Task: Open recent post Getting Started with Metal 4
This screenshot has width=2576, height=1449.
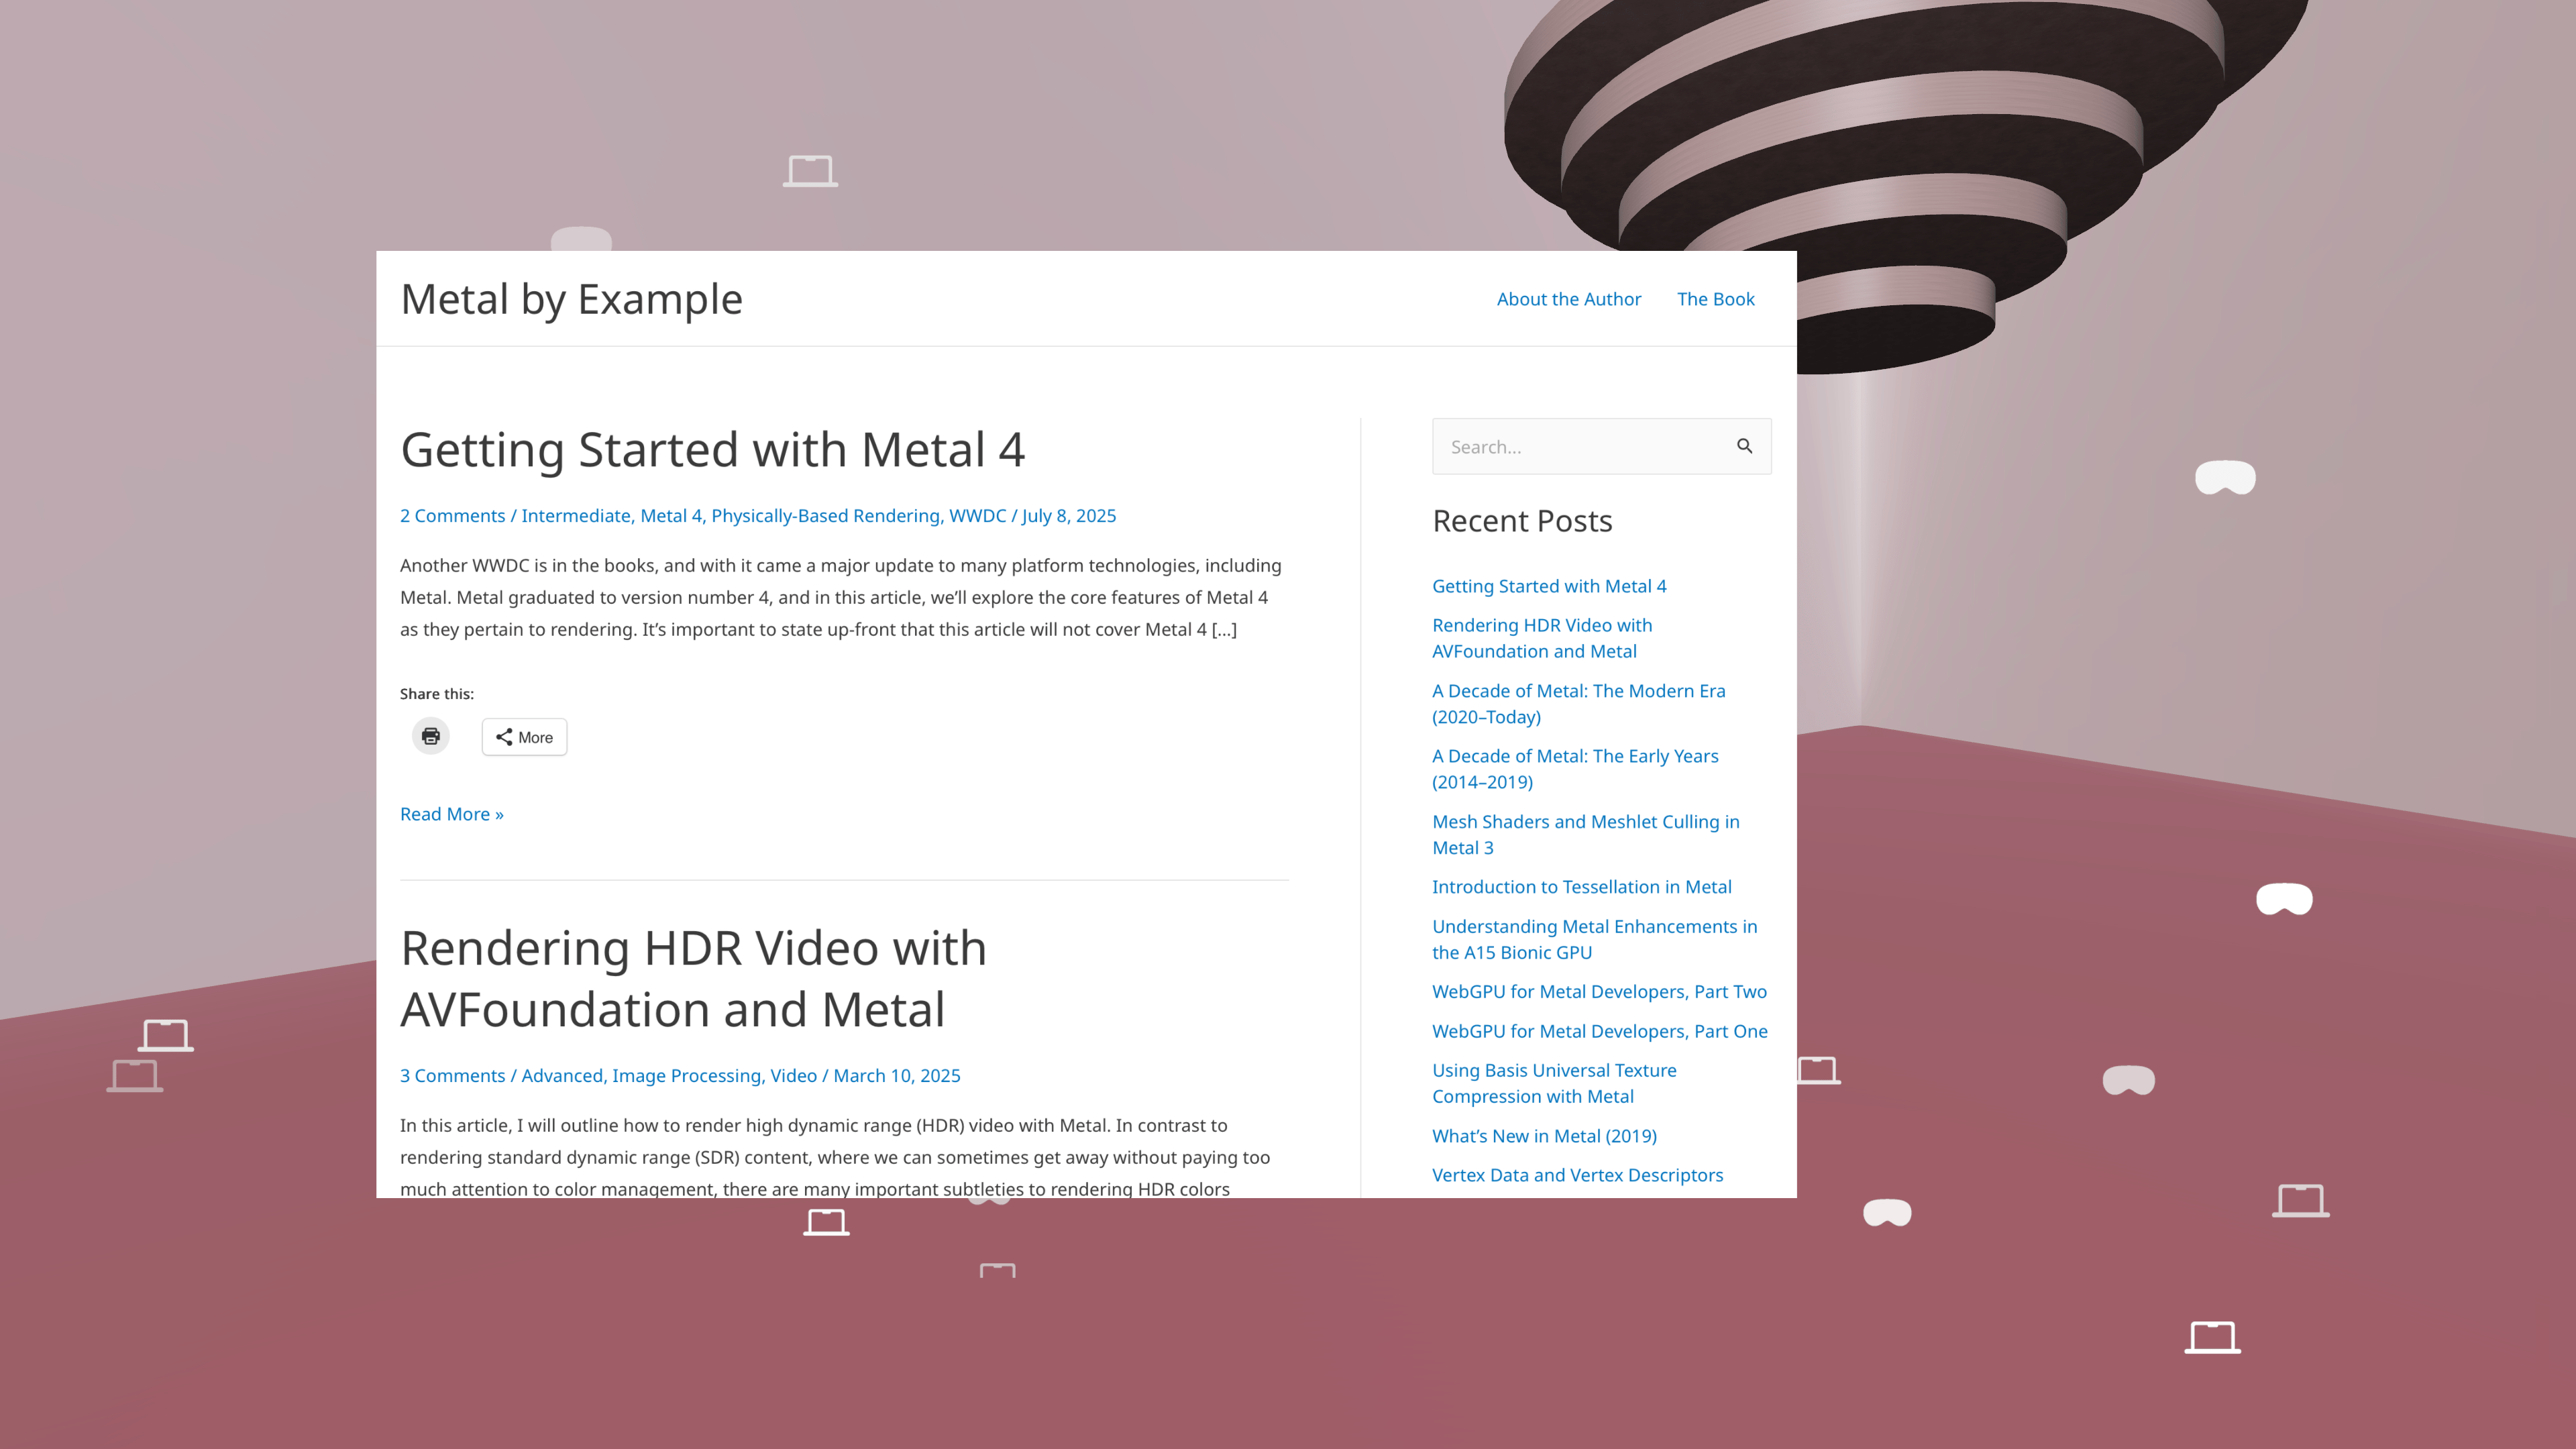Action: point(1549,586)
